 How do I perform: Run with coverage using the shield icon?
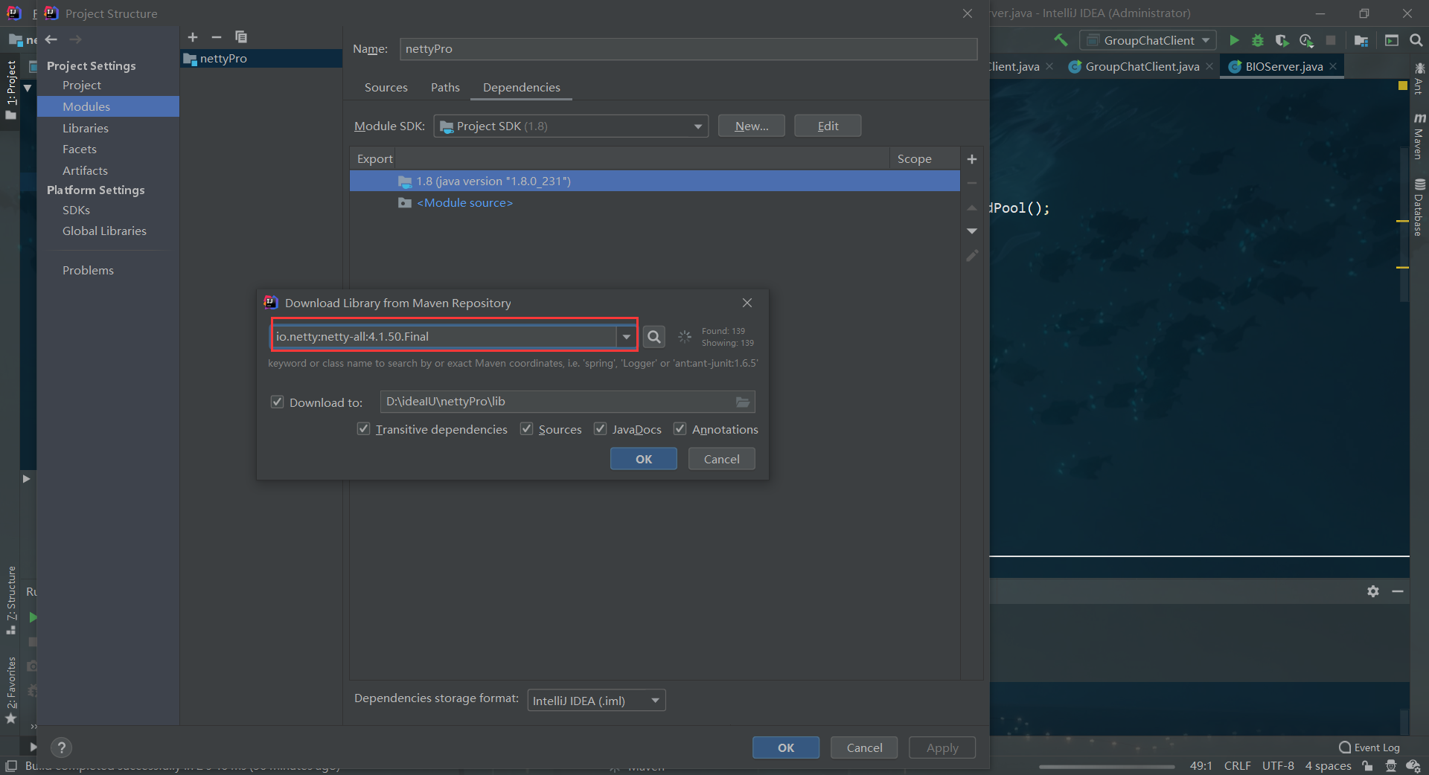pos(1282,40)
